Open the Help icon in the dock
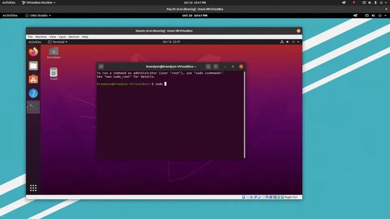Viewport: 390px width, 219px height. 34,93
